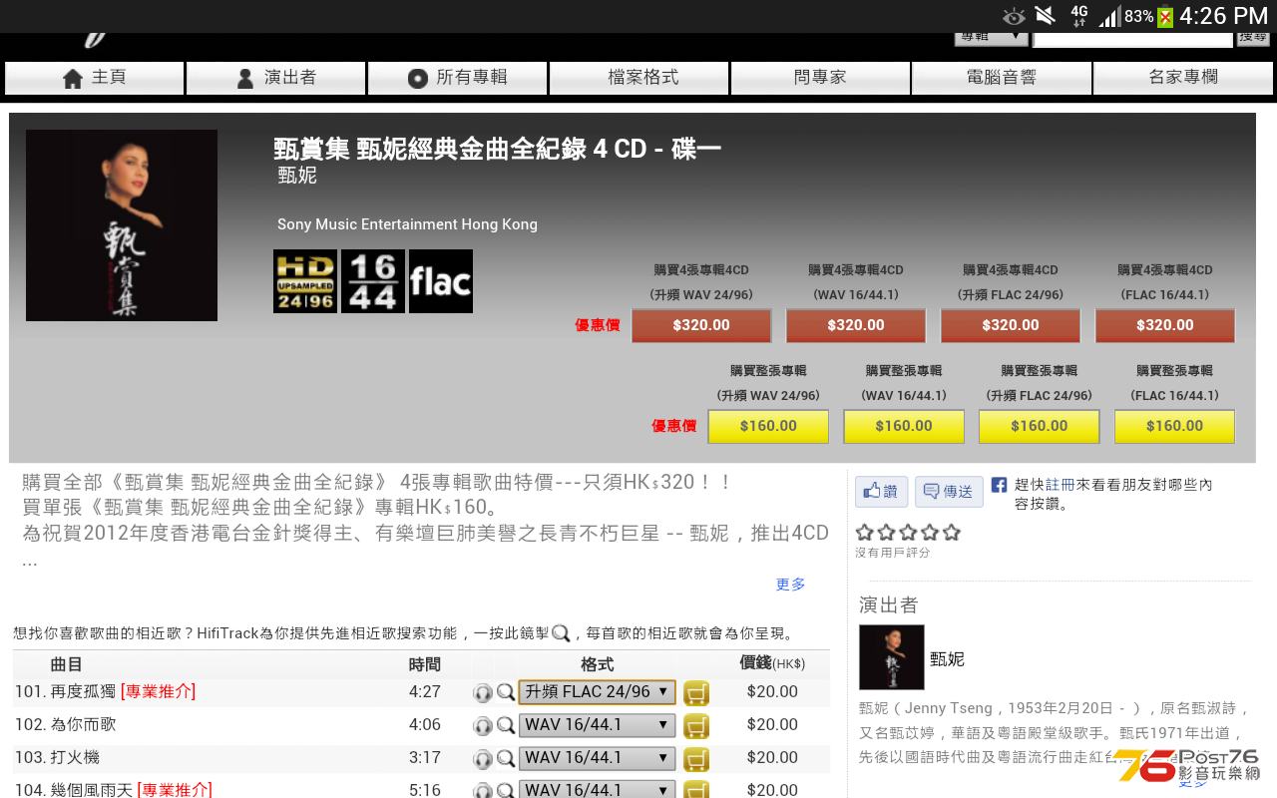Click the Facebook 讚 like button
This screenshot has height=798, width=1277.
(x=881, y=491)
